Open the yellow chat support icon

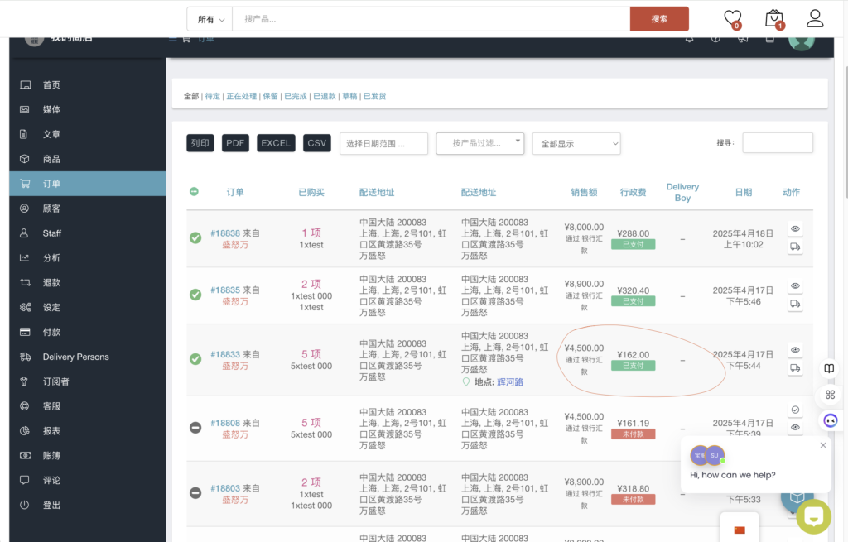pyautogui.click(x=813, y=516)
